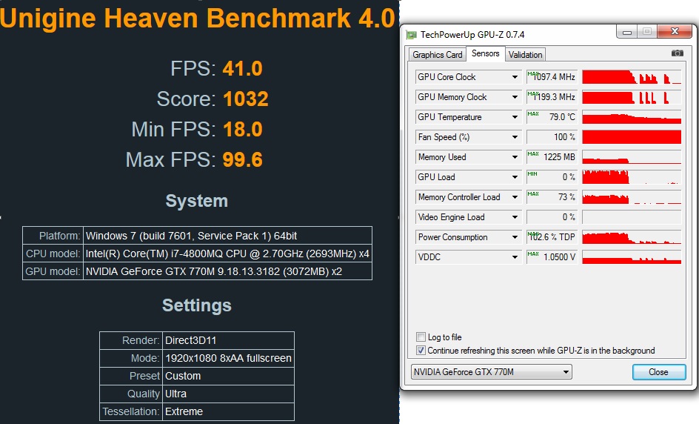Click the Power Consumption history graph
699x424 pixels.
click(x=632, y=237)
